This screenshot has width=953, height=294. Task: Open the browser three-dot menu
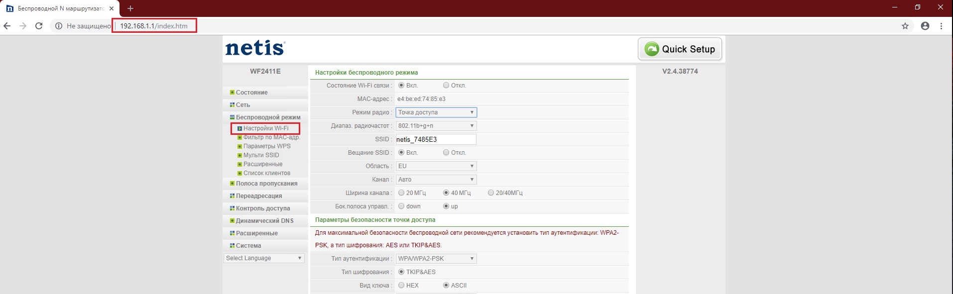point(941,26)
